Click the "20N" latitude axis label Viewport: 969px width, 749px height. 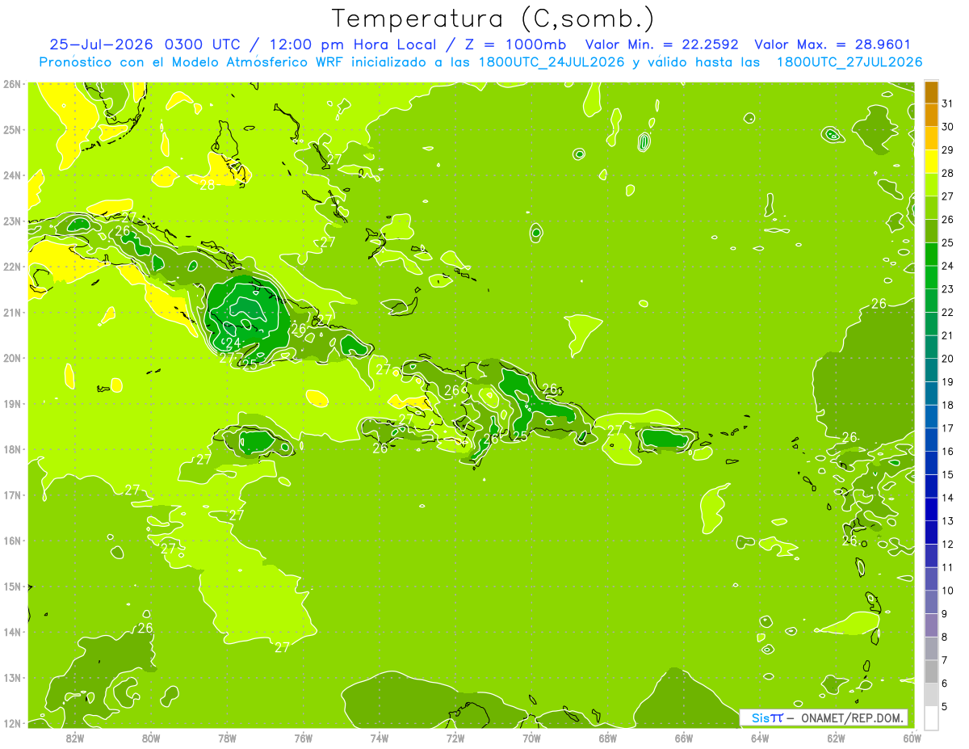tap(11, 358)
